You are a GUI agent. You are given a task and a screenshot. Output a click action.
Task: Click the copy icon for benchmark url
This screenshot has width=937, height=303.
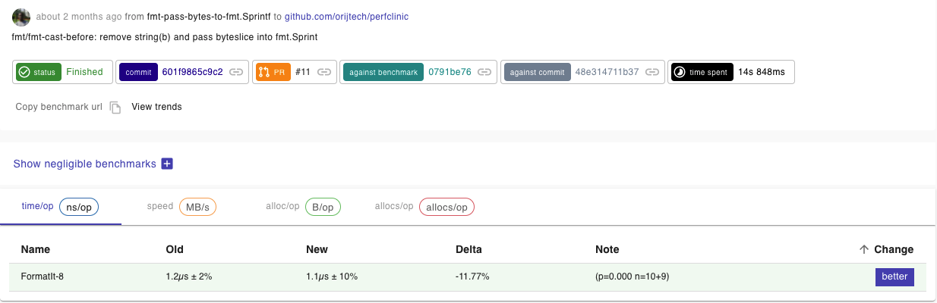point(115,108)
